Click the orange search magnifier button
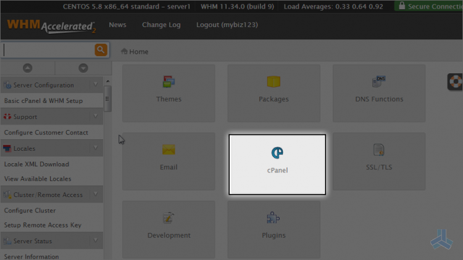Screen dimensions: 463x260 coord(101,50)
